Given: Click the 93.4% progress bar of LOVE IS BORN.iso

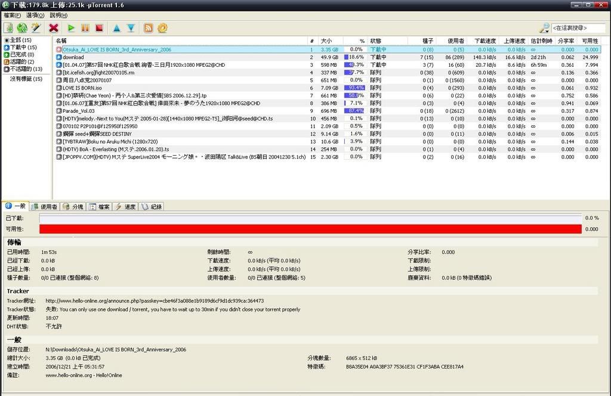Looking at the screenshot, I should point(354,88).
